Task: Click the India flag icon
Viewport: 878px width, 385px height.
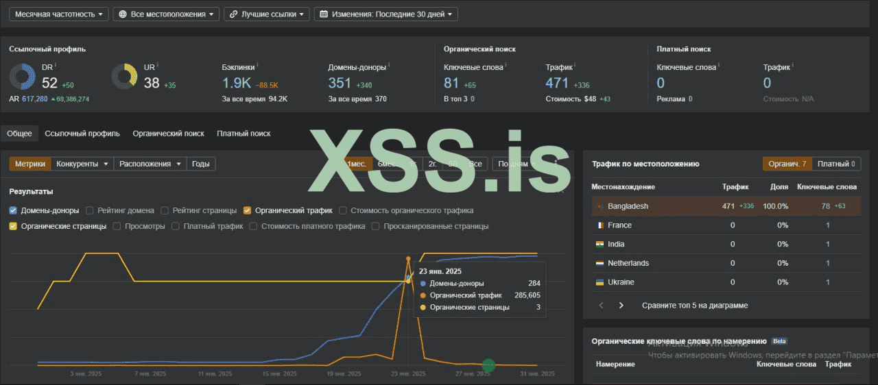Action: [600, 245]
